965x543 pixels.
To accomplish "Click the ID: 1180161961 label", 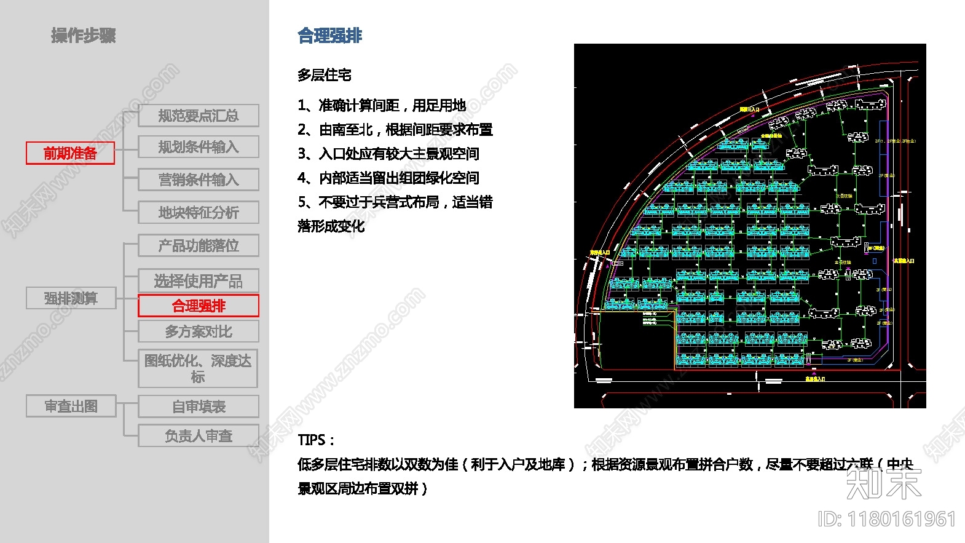I will tap(886, 519).
